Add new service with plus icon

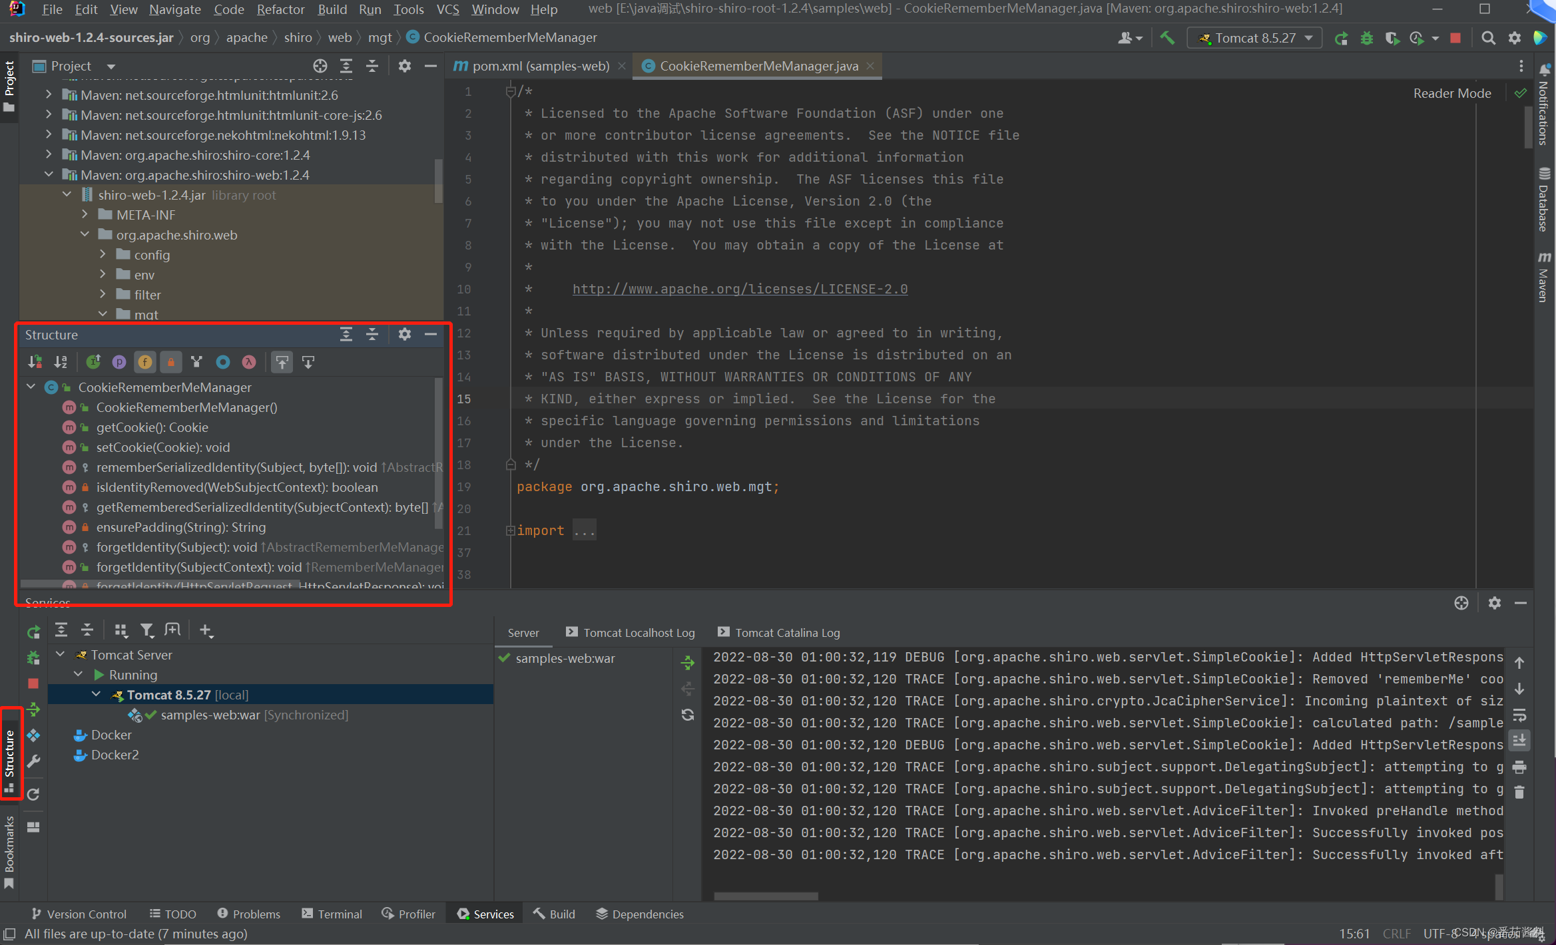pyautogui.click(x=206, y=630)
